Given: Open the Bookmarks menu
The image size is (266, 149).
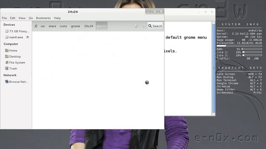Looking at the screenshot, I should point(43,18).
